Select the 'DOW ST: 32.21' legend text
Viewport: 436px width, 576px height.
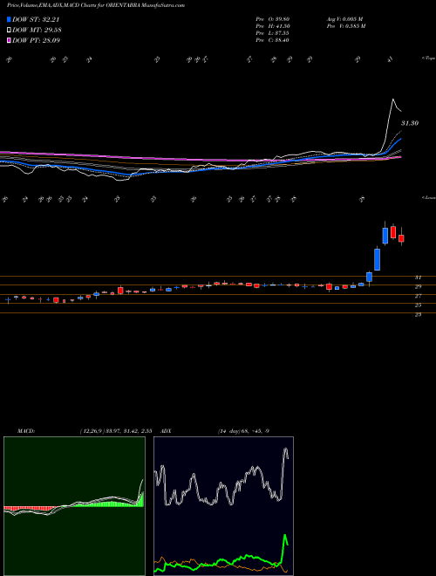click(x=36, y=19)
